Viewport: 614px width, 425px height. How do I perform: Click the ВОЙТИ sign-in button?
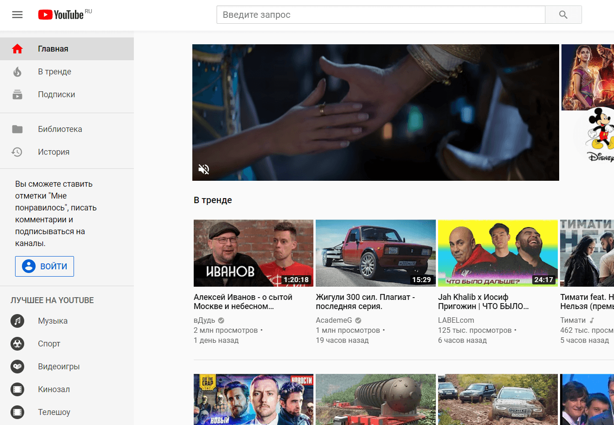[44, 266]
